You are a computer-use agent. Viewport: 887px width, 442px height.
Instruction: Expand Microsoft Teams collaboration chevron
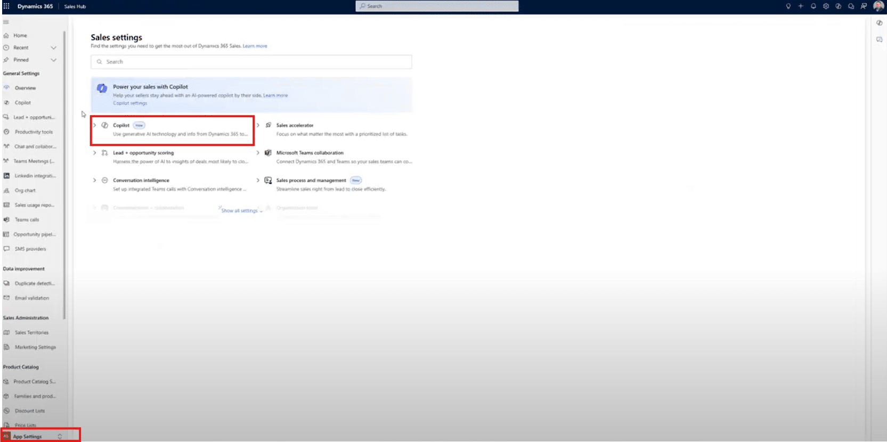point(258,153)
